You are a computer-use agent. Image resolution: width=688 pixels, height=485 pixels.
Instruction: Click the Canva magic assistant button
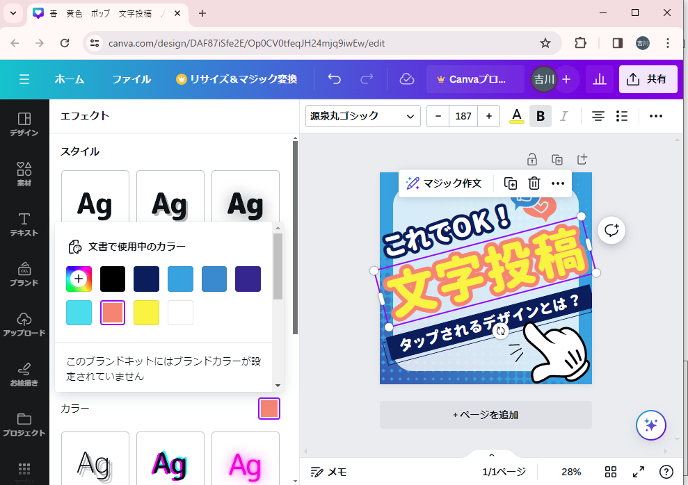pyautogui.click(x=651, y=425)
